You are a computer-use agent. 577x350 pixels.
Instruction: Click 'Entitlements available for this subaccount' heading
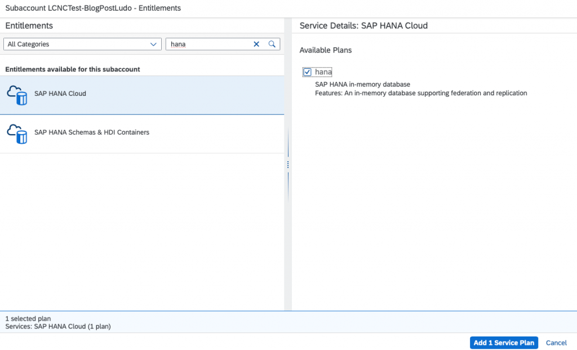pos(73,69)
